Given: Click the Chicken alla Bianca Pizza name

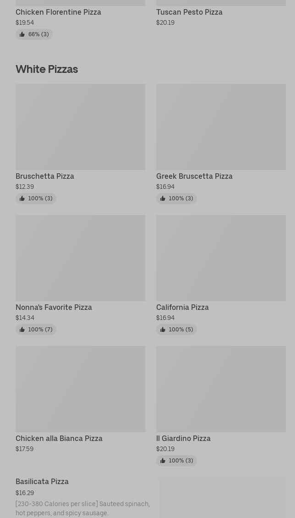Looking at the screenshot, I should point(59,439).
